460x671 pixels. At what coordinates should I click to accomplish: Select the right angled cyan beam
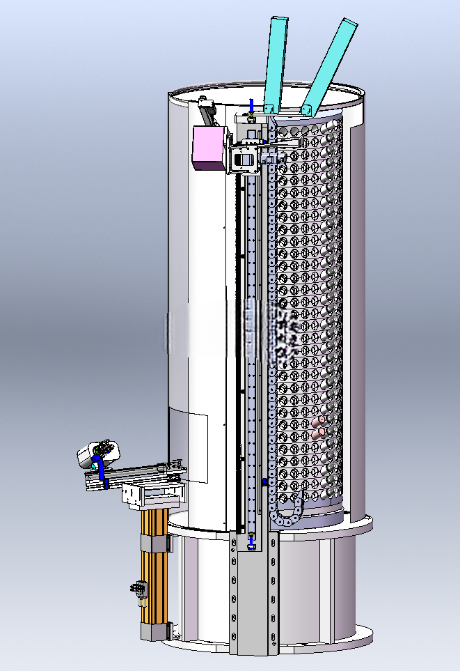330,65
